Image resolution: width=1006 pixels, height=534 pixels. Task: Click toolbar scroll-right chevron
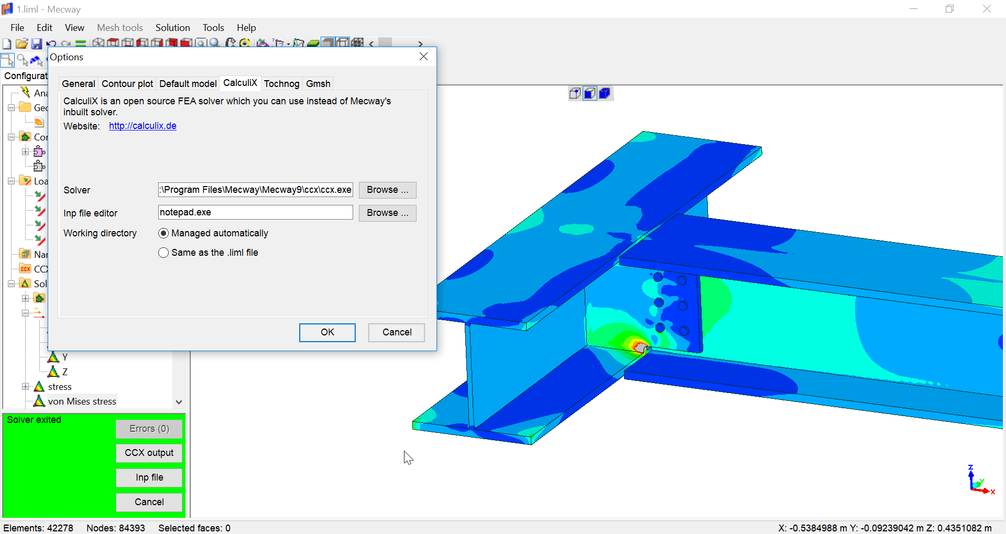click(x=420, y=43)
